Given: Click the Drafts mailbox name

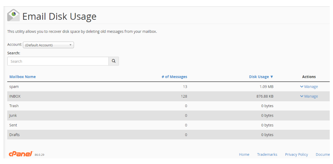Looking at the screenshot, I should pyautogui.click(x=14, y=135).
